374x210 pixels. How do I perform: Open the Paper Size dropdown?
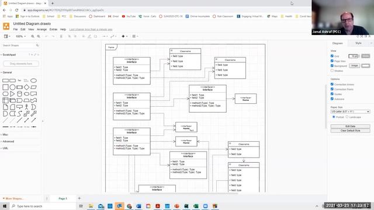click(x=351, y=111)
